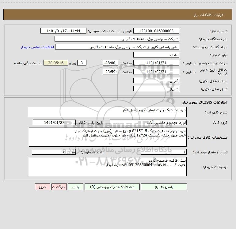Click the priority field showing عادي
The image size is (236, 229).
pos(156,55)
